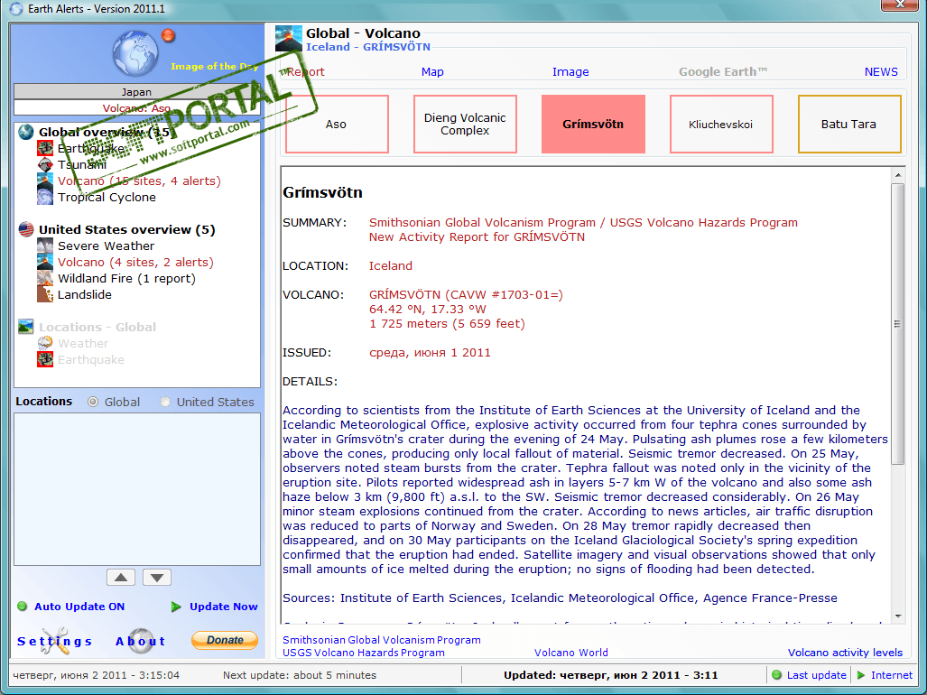Click the Wildland Fire icon
The height and width of the screenshot is (695, 927).
[45, 278]
